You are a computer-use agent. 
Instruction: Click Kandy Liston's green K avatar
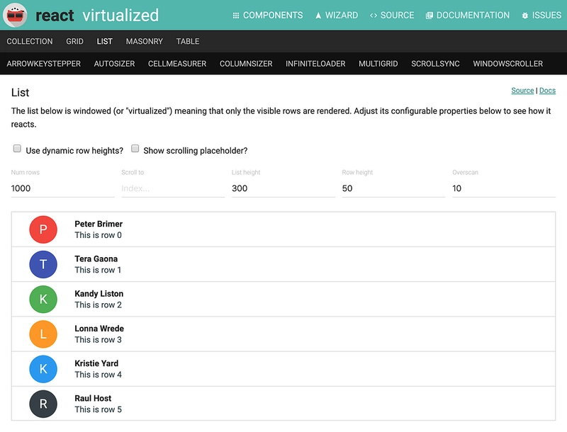coord(43,299)
